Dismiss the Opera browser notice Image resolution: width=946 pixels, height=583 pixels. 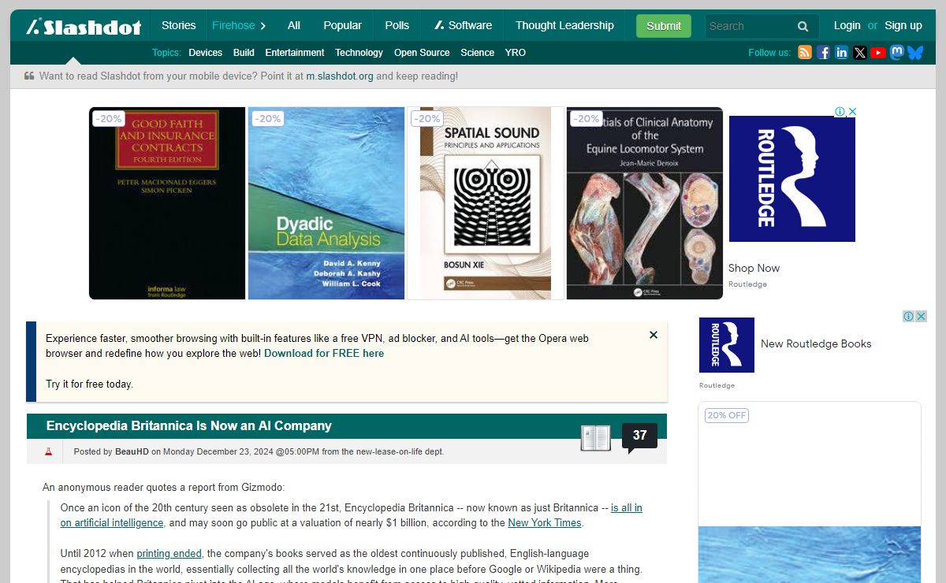pyautogui.click(x=654, y=335)
